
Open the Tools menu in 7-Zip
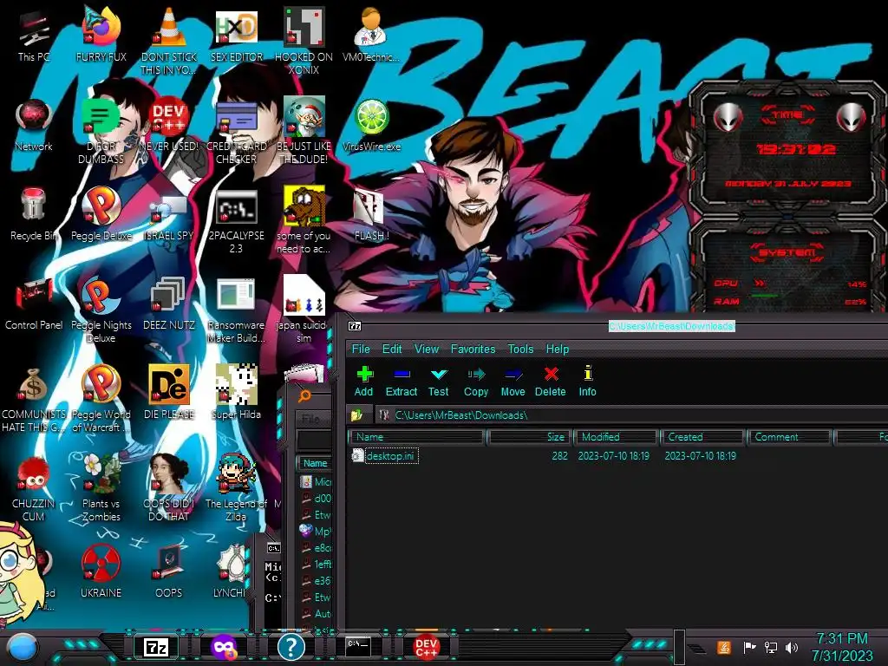point(520,349)
